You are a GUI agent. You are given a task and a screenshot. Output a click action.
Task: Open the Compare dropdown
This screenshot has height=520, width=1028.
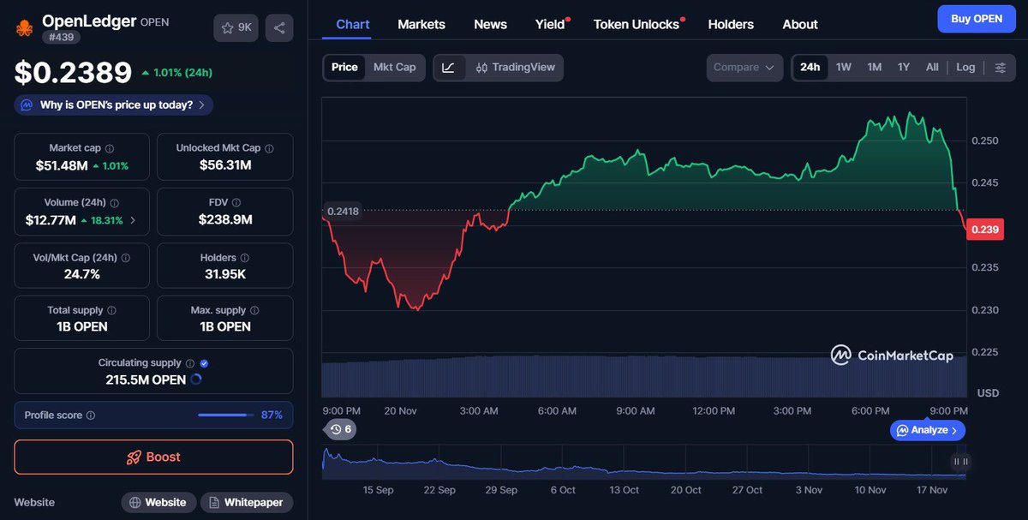pyautogui.click(x=744, y=68)
